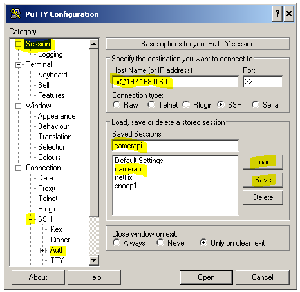Open the Telnet category in tree

tap(48, 199)
